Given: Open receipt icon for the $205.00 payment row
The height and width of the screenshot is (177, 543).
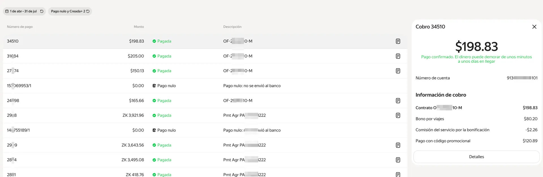Looking at the screenshot, I should click(x=398, y=56).
